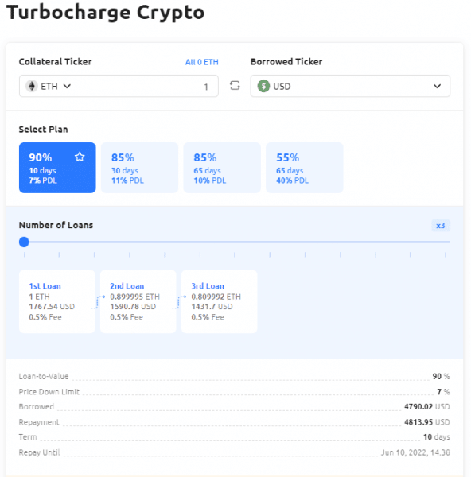The width and height of the screenshot is (471, 477).
Task: Click the 2nd Loan card
Action: point(138,301)
